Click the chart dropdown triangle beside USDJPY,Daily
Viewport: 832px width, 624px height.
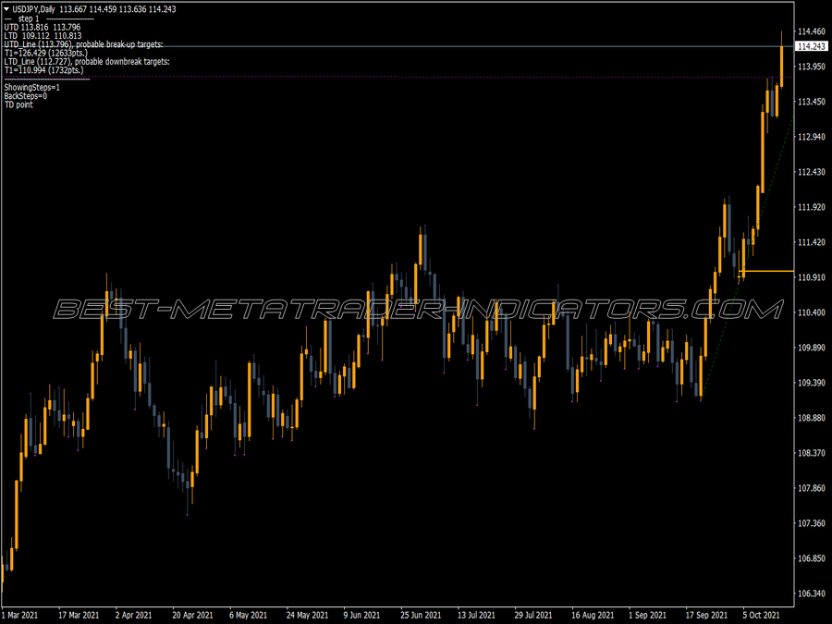(x=6, y=9)
